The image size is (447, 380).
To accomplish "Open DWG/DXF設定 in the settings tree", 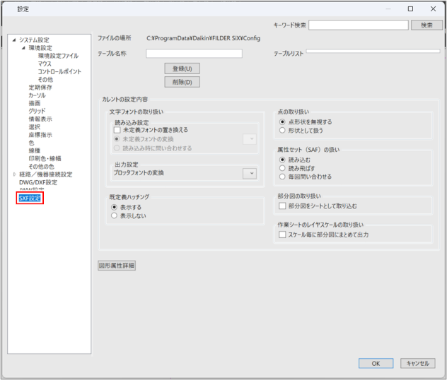I will click(37, 182).
